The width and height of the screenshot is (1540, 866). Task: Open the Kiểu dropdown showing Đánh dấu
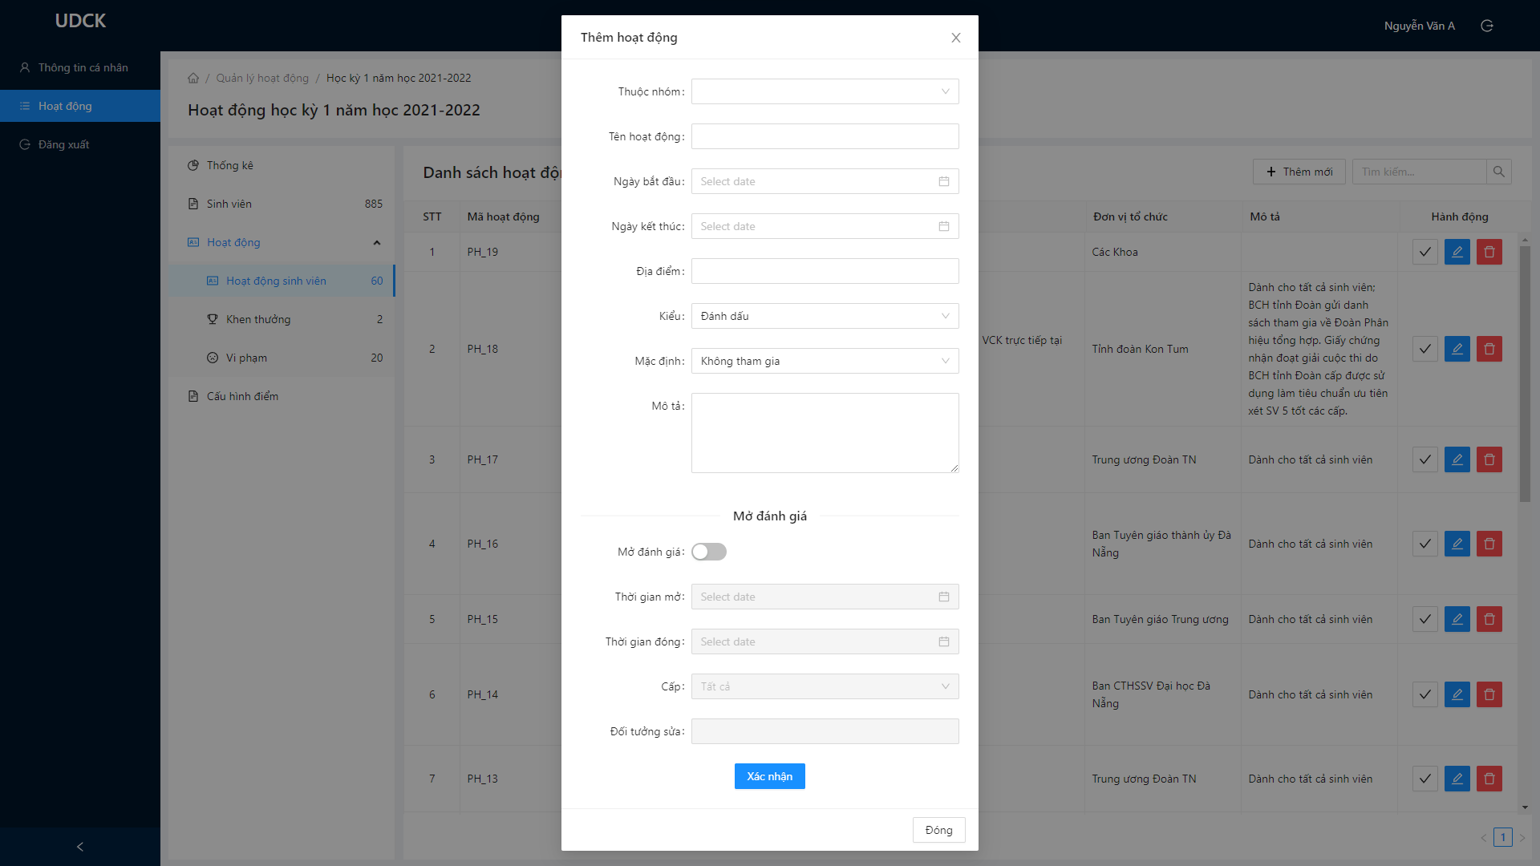(825, 316)
